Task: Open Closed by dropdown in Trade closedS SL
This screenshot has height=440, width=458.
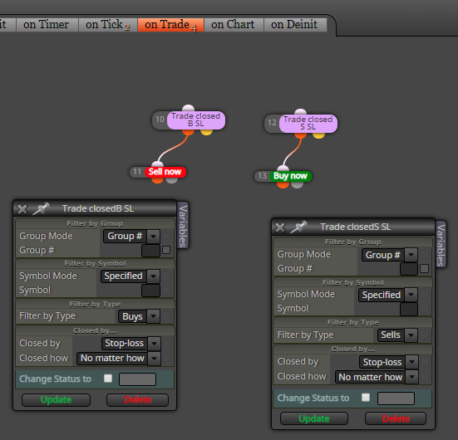Action: click(389, 362)
